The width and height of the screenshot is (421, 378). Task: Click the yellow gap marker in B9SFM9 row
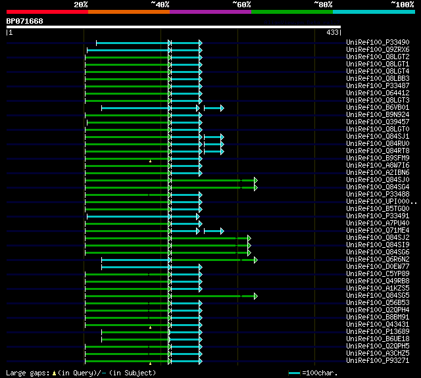coord(151,161)
